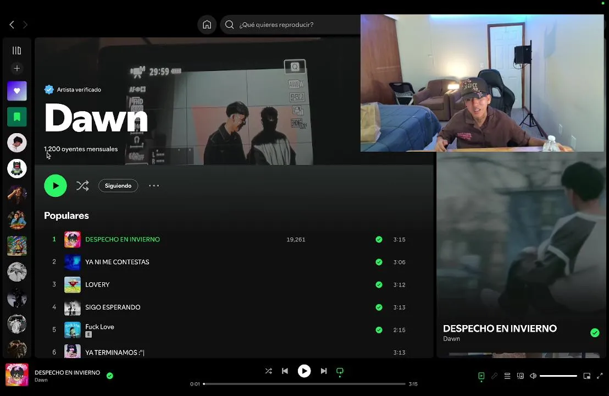
Task: Toggle saved checkmark for YA NI ME CONTESTAS
Action: pyautogui.click(x=379, y=262)
